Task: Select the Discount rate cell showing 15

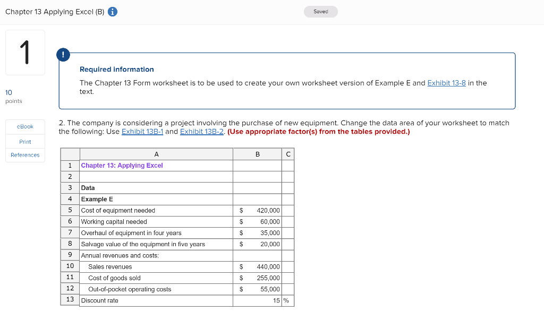Action: coord(258,300)
